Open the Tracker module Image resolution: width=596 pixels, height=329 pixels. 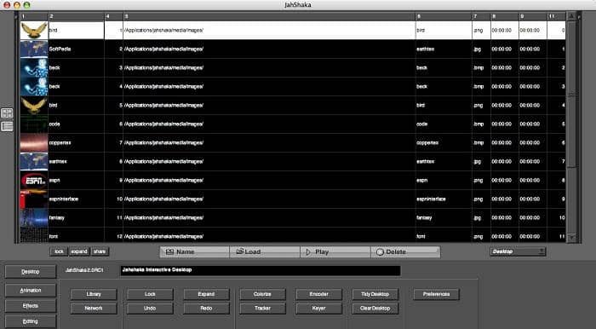(262, 308)
